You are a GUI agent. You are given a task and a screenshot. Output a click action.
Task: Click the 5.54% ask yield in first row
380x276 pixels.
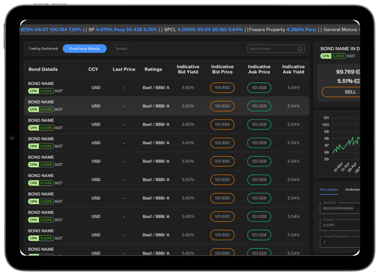point(293,87)
